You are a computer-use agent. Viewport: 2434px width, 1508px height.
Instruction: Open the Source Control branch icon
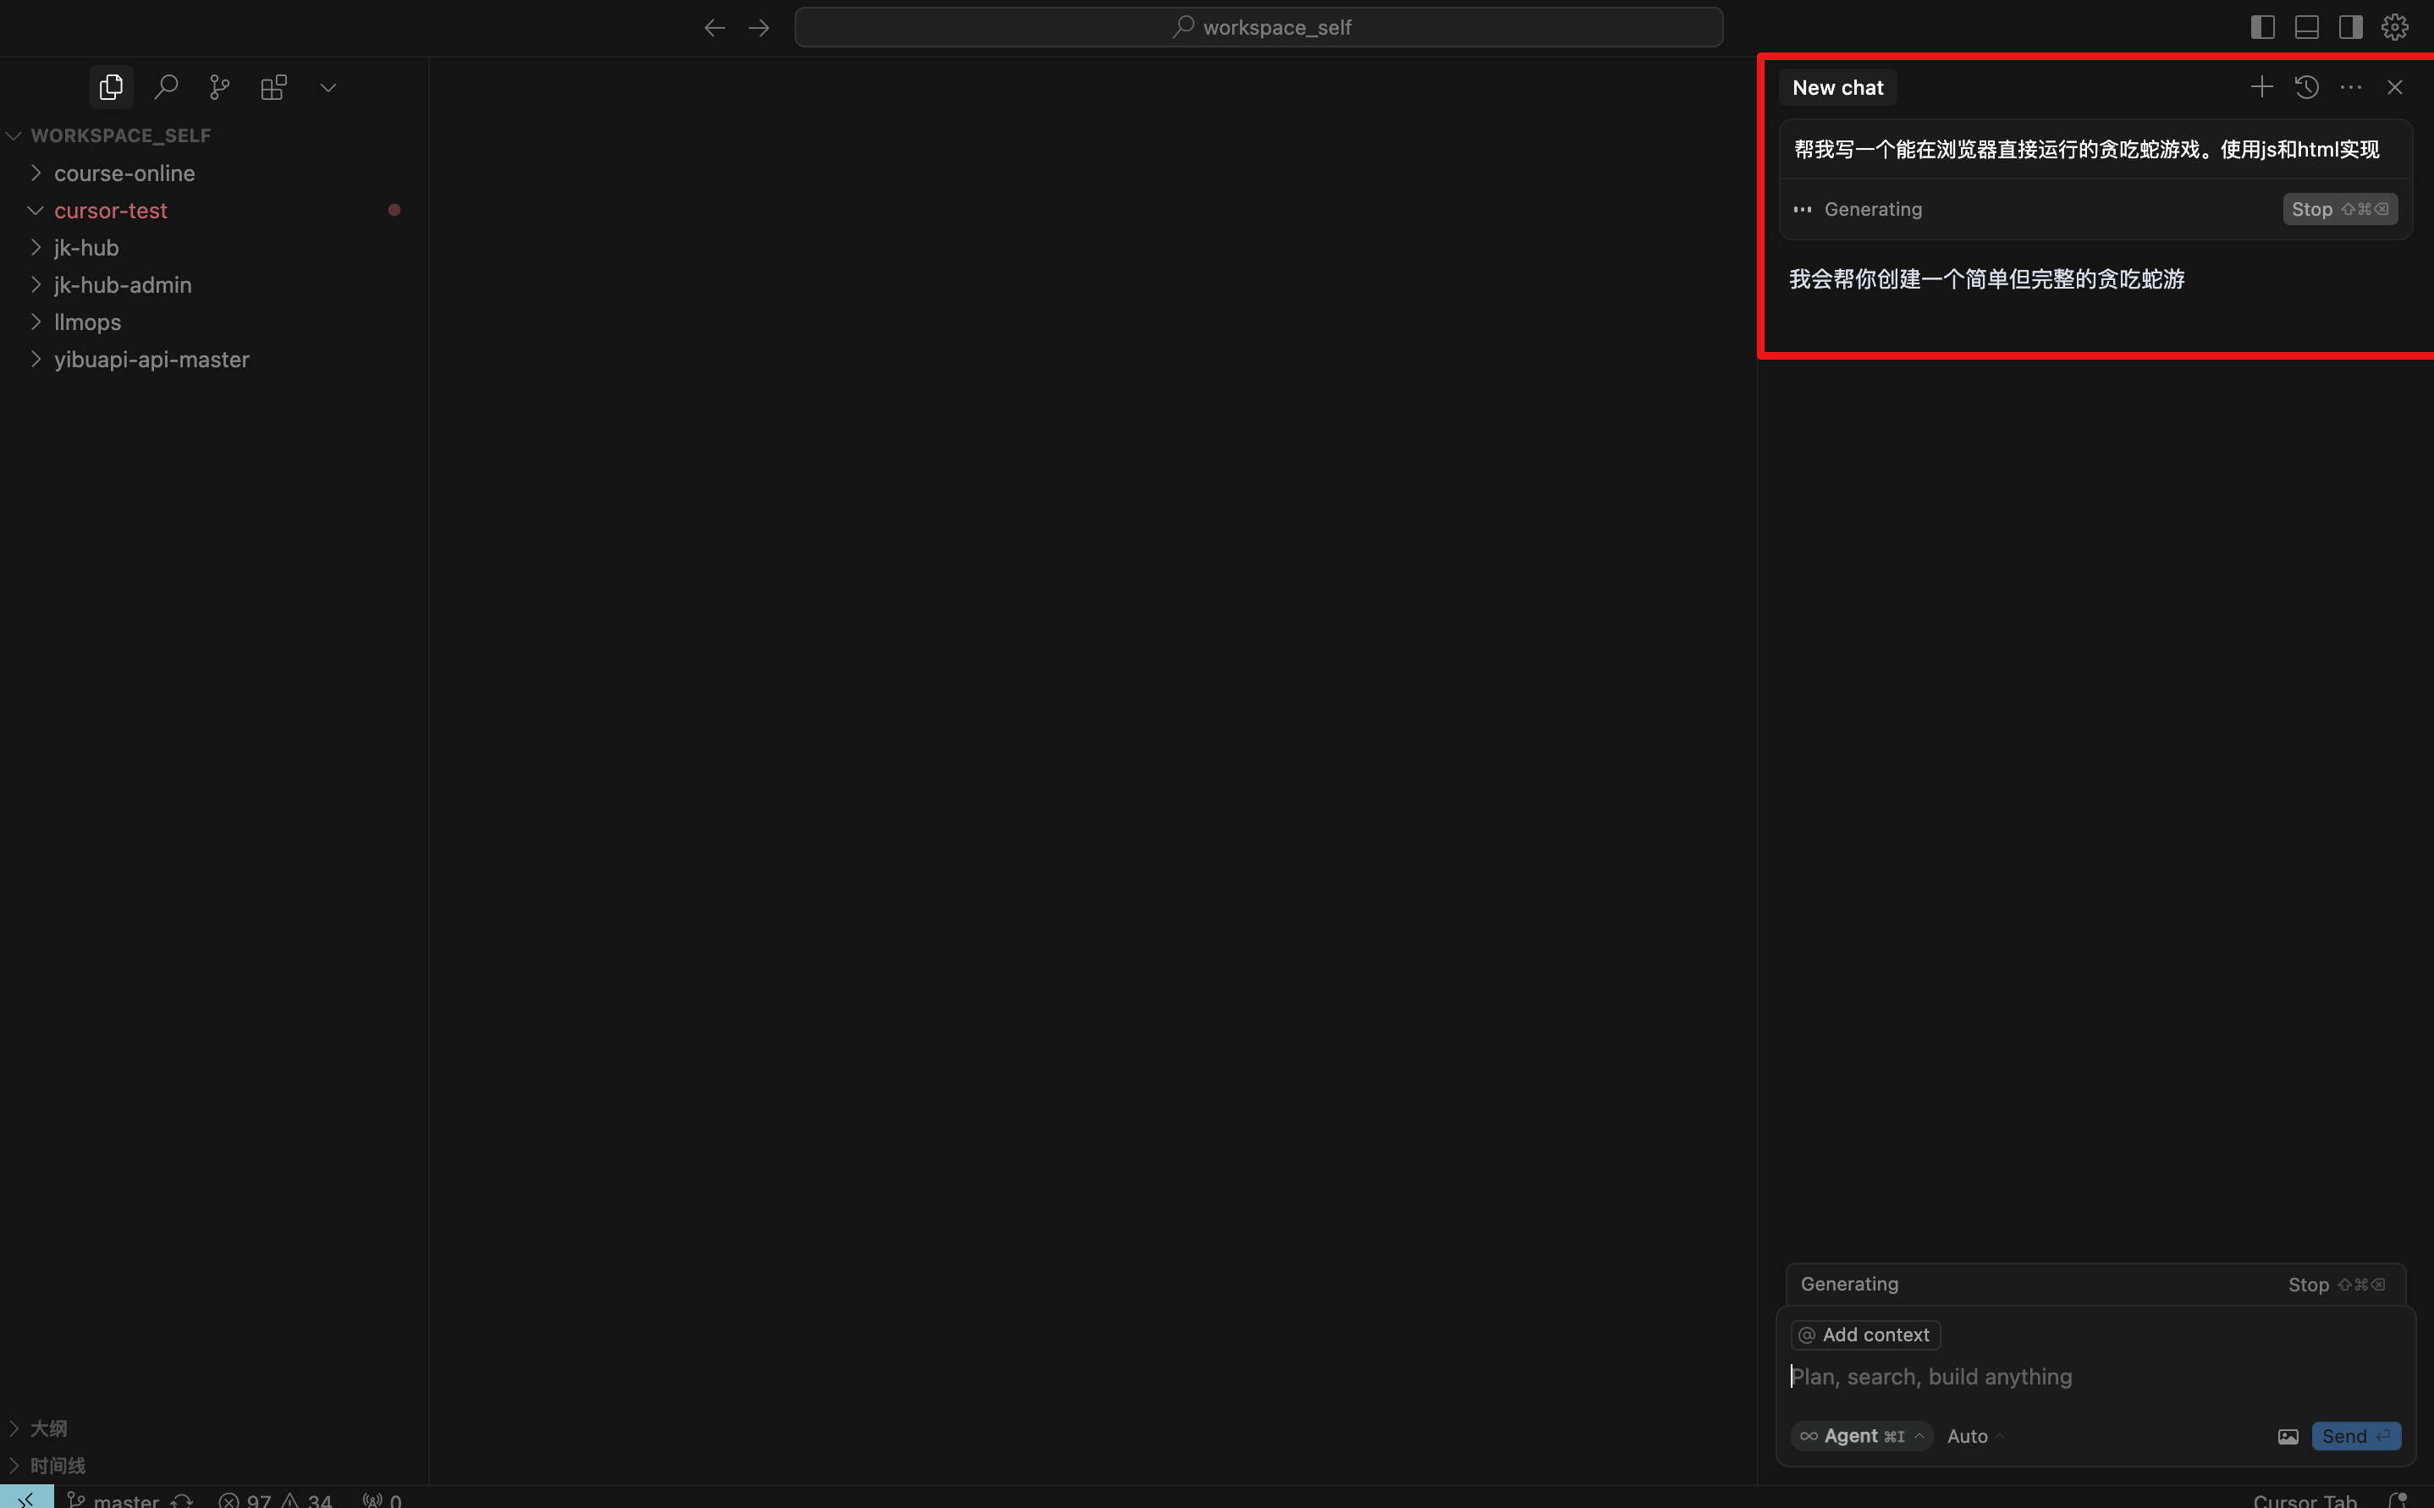(219, 88)
